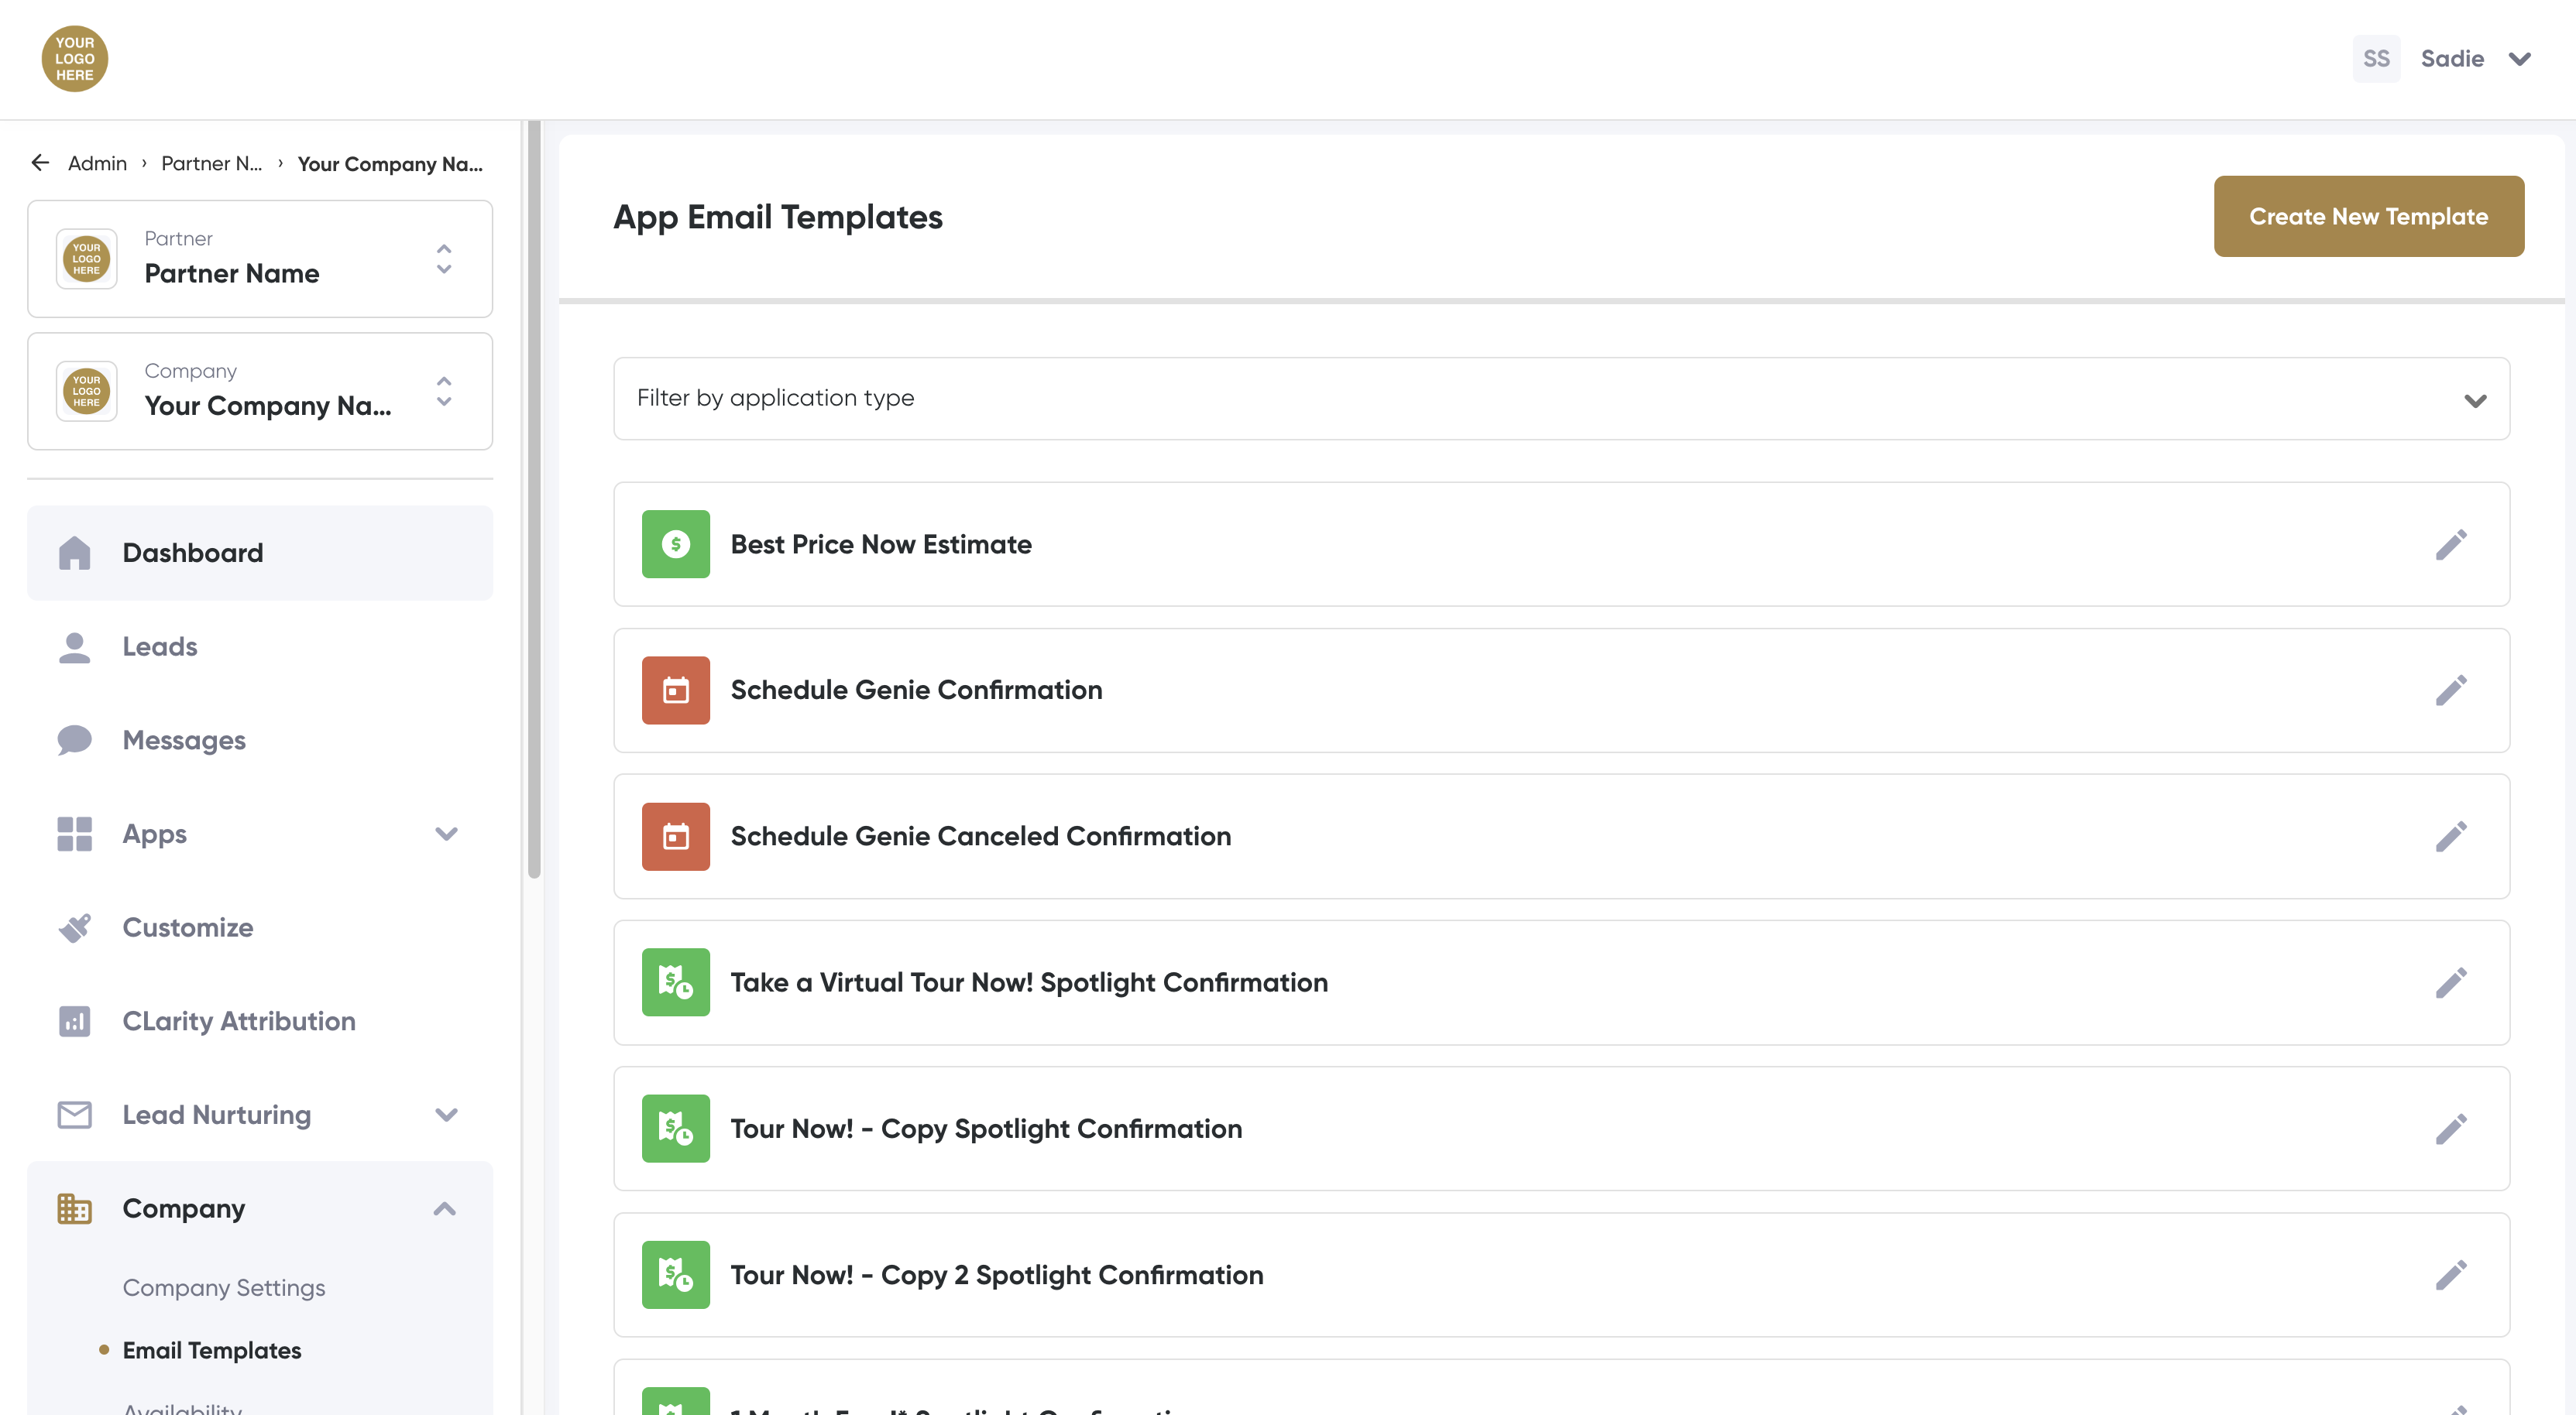Viewport: 2576px width, 1415px height.
Task: Open Company Settings link
Action: tap(224, 1288)
